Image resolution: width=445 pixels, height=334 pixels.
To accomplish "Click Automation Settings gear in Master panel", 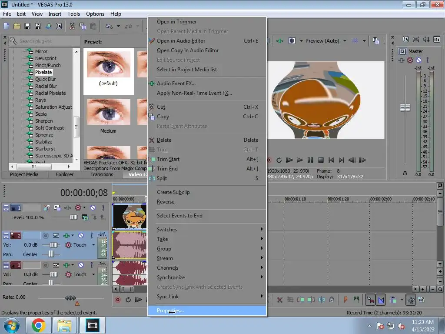I will coord(410,60).
